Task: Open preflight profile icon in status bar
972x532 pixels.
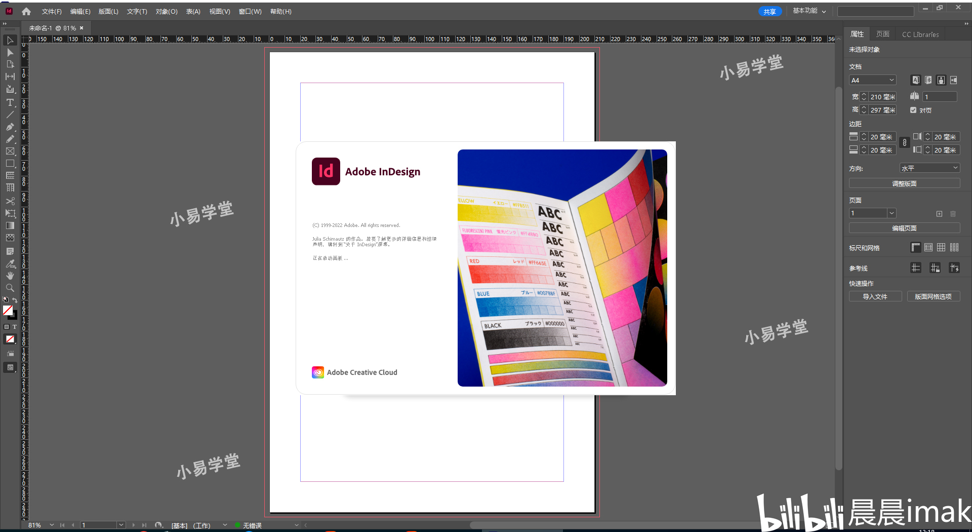Action: point(158,525)
